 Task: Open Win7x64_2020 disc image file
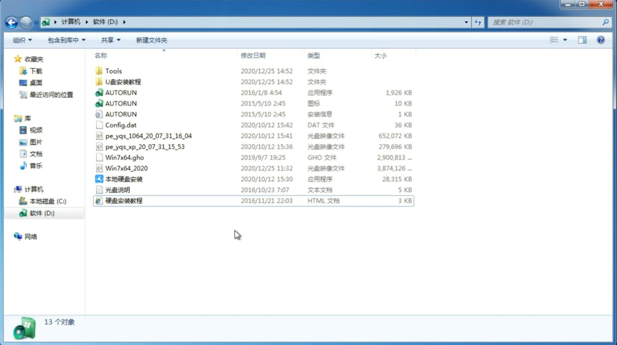(x=126, y=168)
